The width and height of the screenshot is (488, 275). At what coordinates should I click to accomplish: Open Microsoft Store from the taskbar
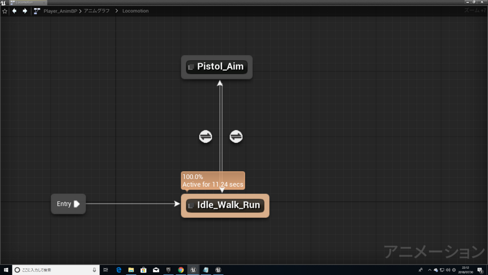pyautogui.click(x=143, y=270)
